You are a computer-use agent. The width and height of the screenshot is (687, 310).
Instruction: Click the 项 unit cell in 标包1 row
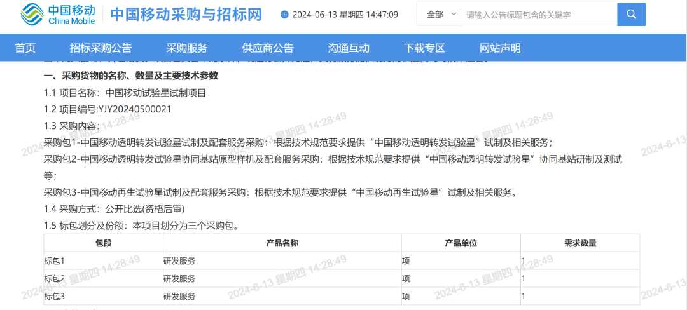point(461,260)
